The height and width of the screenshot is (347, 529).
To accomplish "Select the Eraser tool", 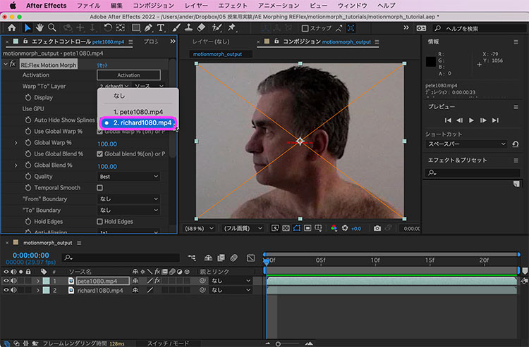I will coord(201,28).
